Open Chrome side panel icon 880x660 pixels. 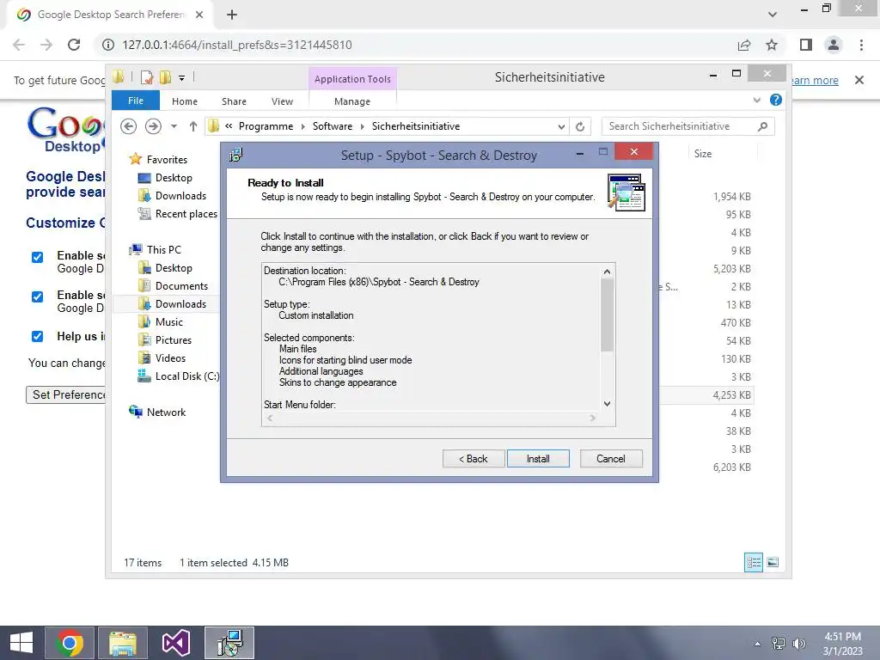pyautogui.click(x=806, y=45)
